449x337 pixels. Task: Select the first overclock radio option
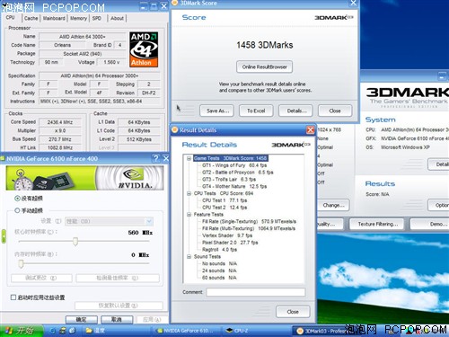[x=17, y=199]
